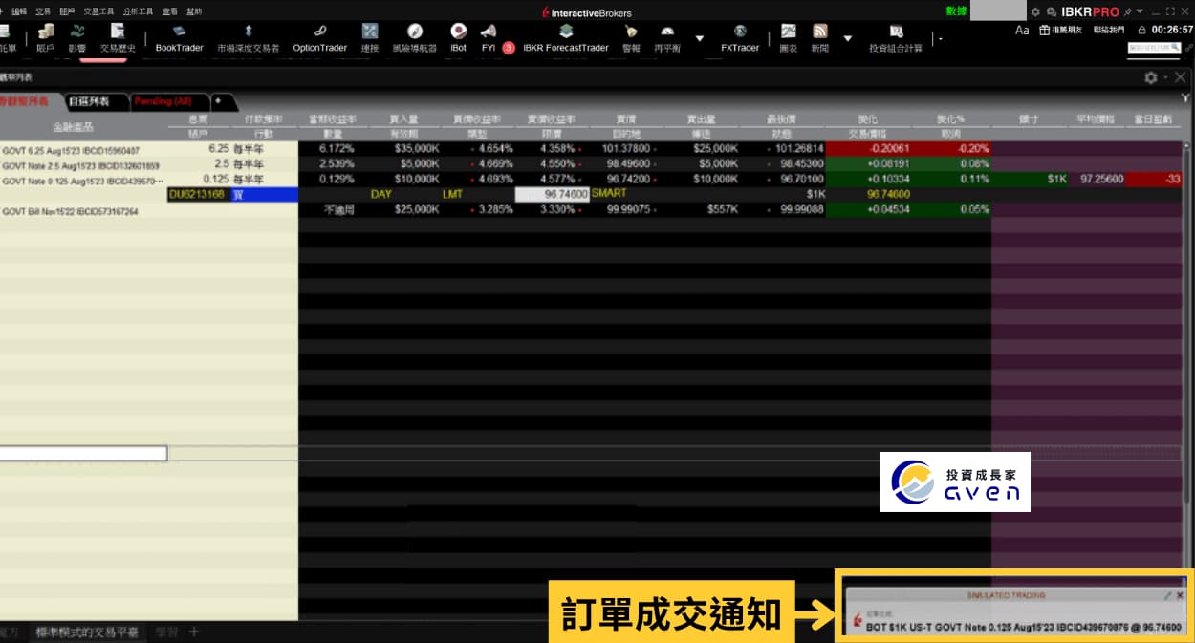1195x643 pixels.
Task: Click the 數據 data status indicator
Action: pos(956,11)
